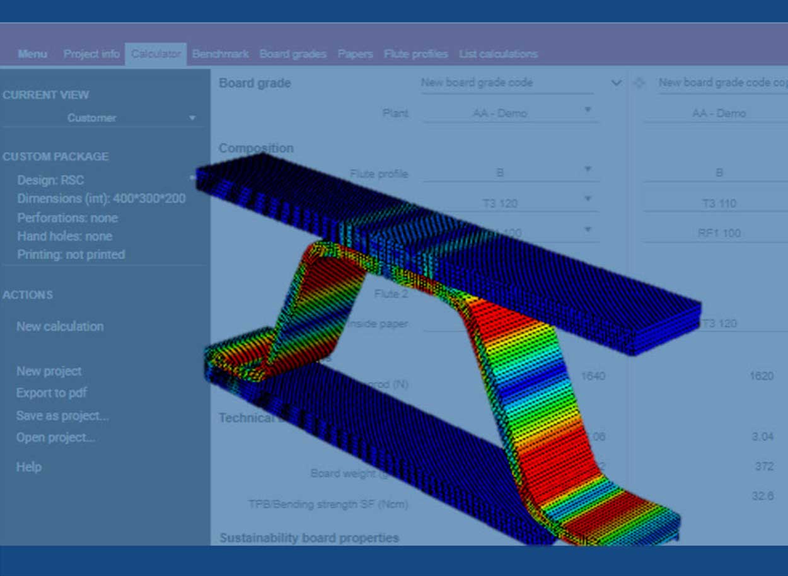Click the dropdown arrow below the T3 120 row
The width and height of the screenshot is (788, 576).
588,229
